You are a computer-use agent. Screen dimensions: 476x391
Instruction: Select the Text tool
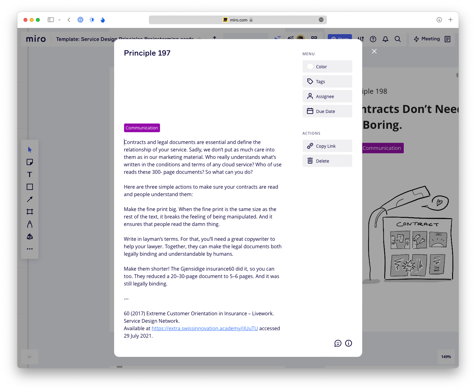(x=30, y=174)
